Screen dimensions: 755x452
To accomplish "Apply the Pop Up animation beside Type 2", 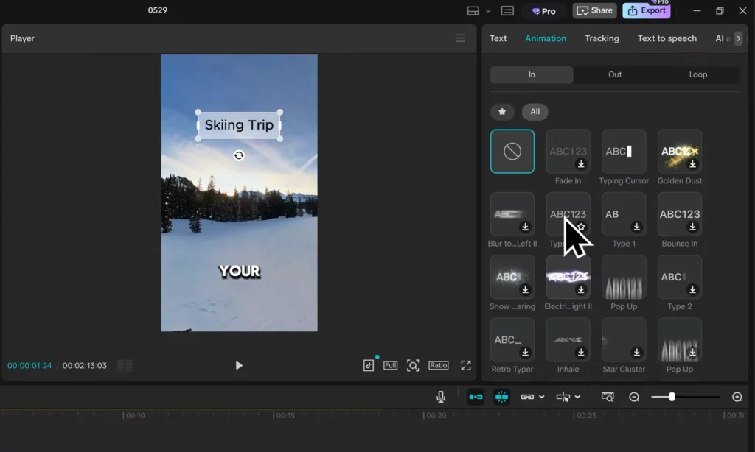I will point(624,278).
